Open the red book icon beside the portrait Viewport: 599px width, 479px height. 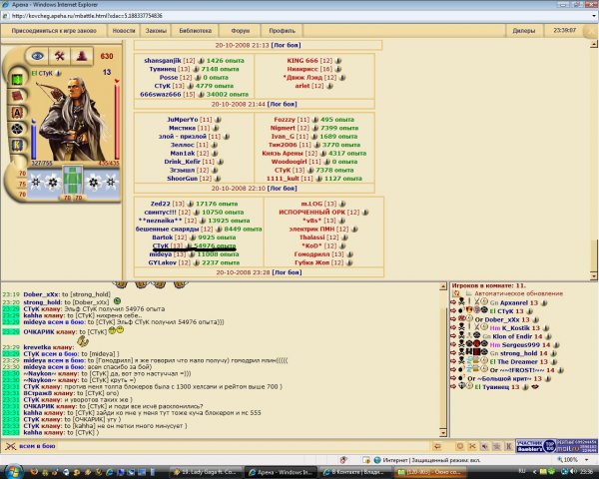point(17,96)
